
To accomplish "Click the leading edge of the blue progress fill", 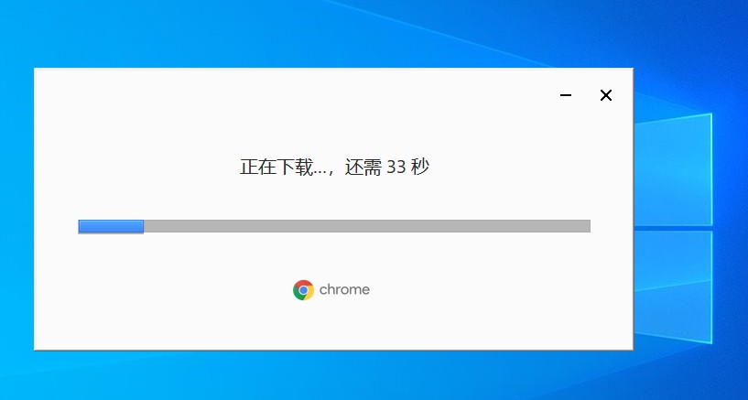I will pyautogui.click(x=142, y=226).
